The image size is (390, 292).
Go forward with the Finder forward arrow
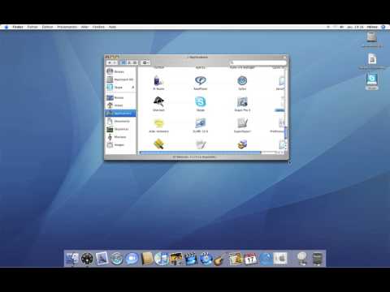[x=115, y=62]
